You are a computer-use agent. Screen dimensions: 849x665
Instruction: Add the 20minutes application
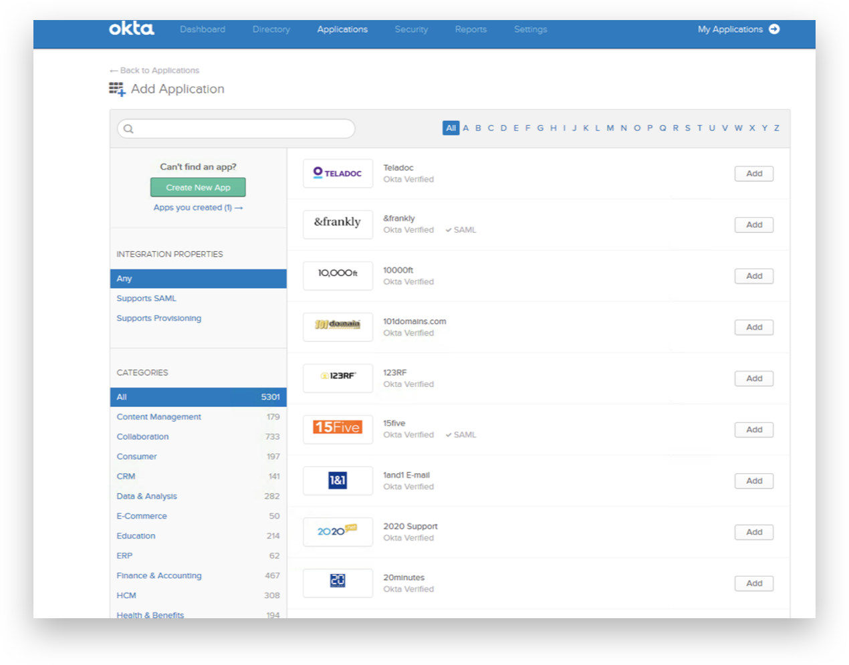[754, 583]
